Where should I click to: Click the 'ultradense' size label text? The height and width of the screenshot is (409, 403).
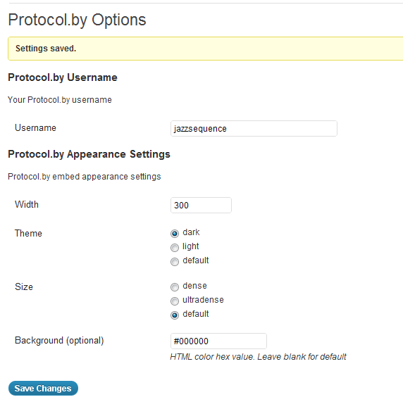[203, 300]
